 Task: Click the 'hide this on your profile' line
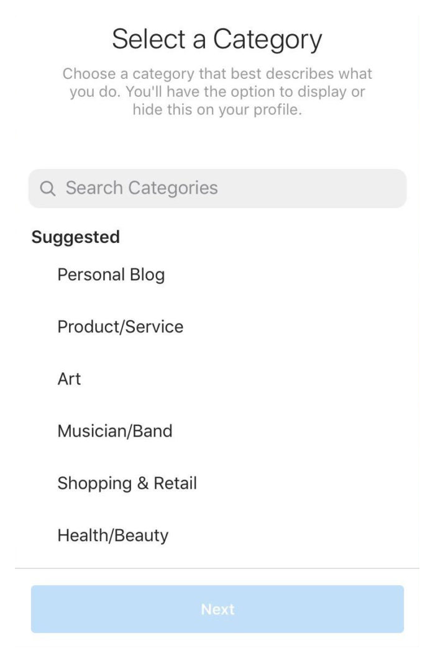coord(217,110)
